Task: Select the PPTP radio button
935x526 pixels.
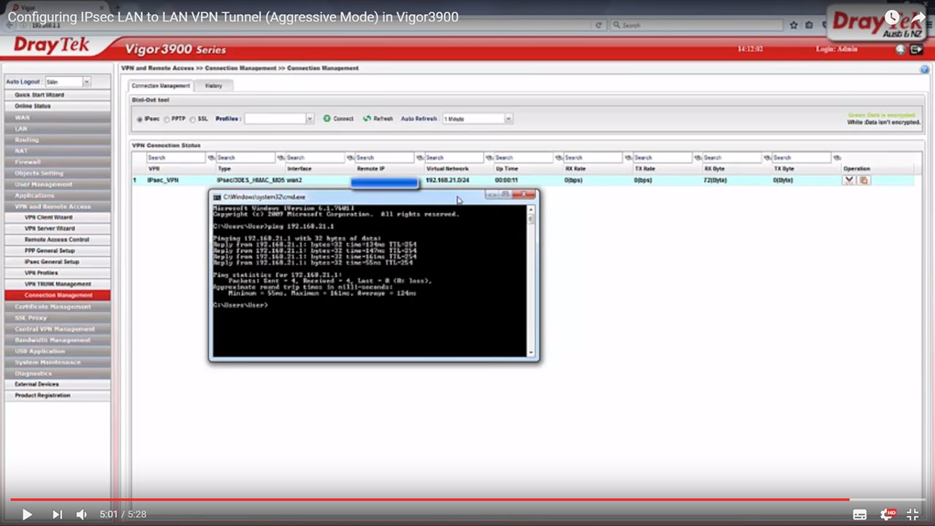Action: [167, 119]
